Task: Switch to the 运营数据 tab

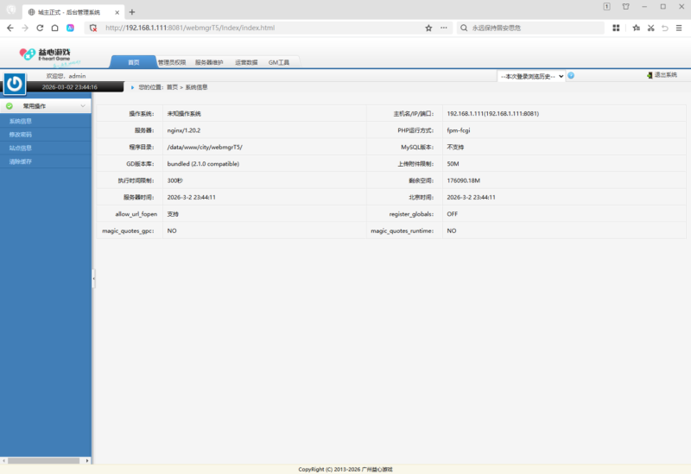Action: 245,63
